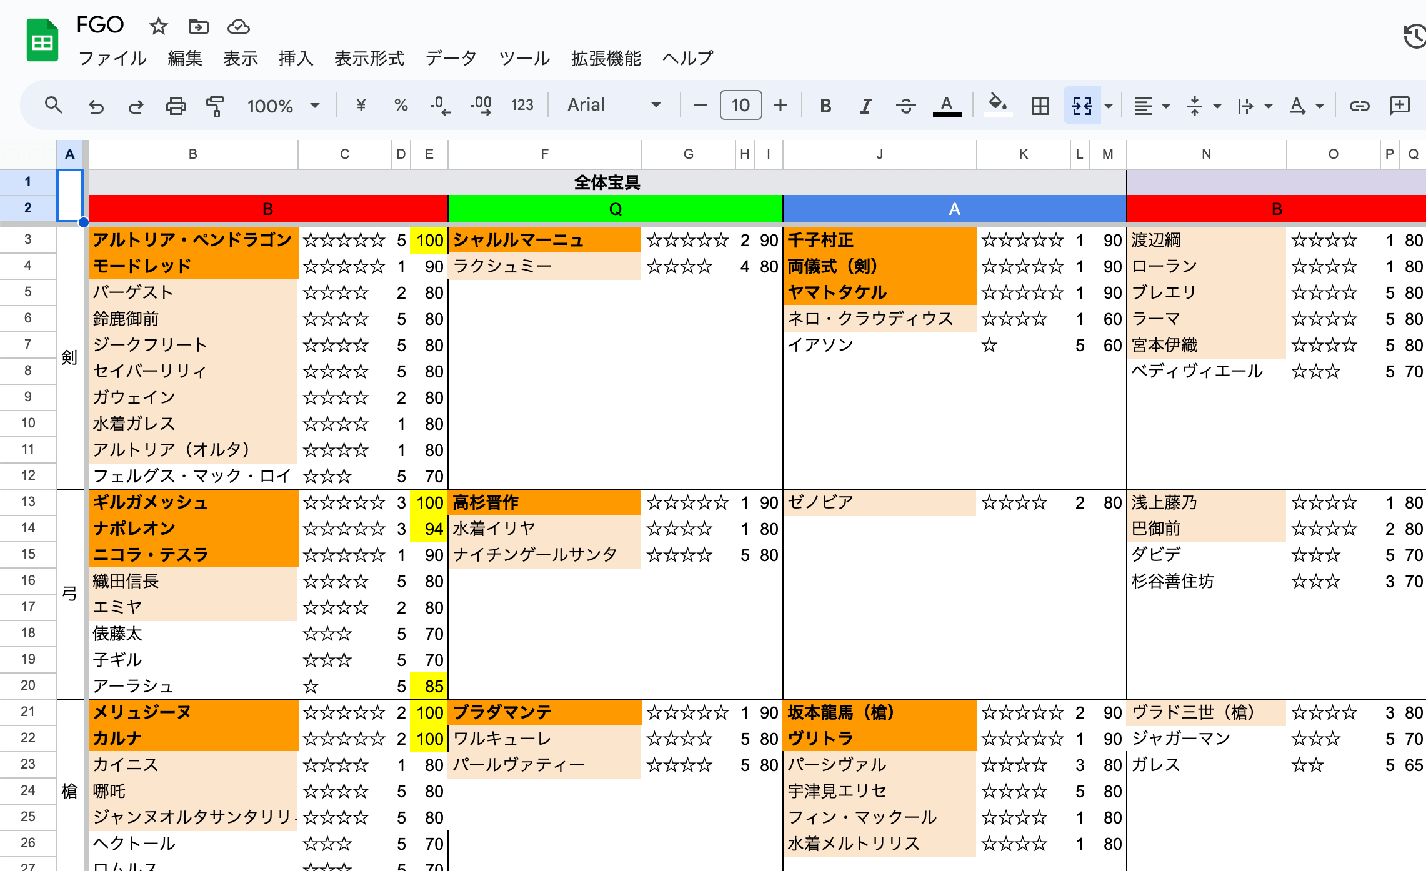
Task: Open the 挿入 menu
Action: click(296, 58)
